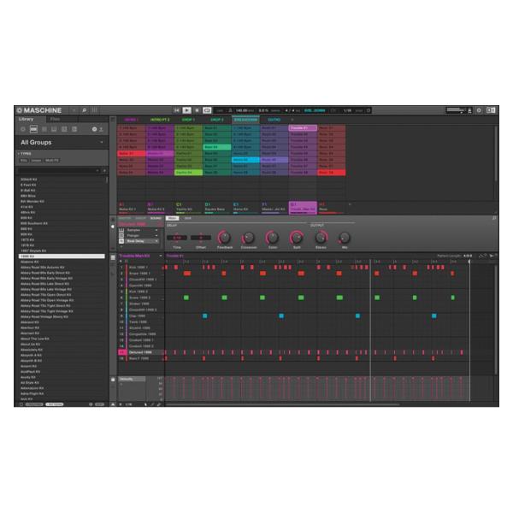Select group C1 in the group row
513x513 pixels.
tap(188, 208)
